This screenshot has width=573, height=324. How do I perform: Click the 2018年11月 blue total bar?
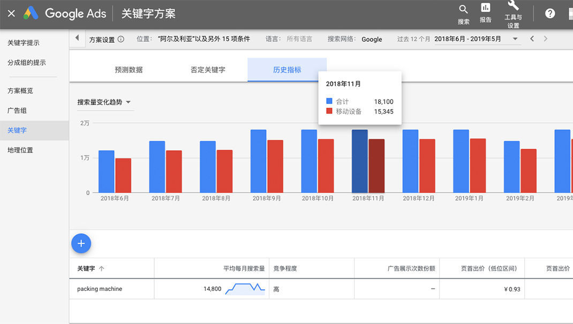[x=359, y=160]
